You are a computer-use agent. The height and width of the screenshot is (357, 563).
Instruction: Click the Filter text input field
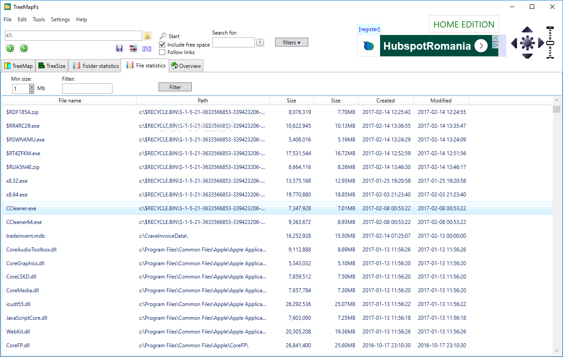[x=87, y=89]
